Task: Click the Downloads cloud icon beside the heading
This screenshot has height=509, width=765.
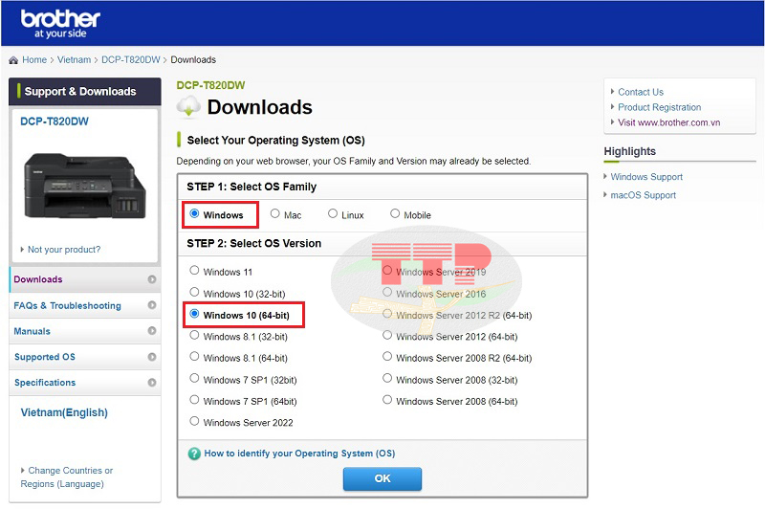Action: point(188,107)
